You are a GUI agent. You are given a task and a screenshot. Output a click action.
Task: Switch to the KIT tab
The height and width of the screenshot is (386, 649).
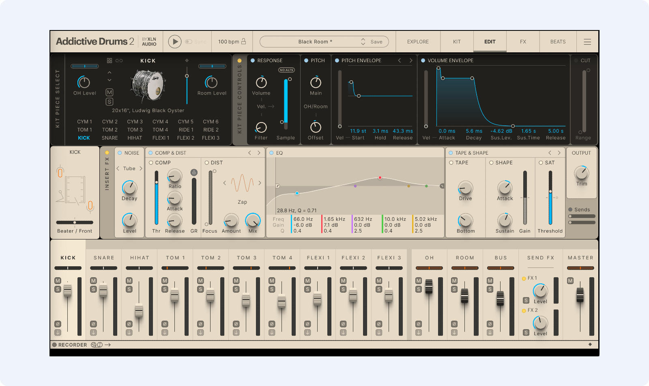[457, 42]
